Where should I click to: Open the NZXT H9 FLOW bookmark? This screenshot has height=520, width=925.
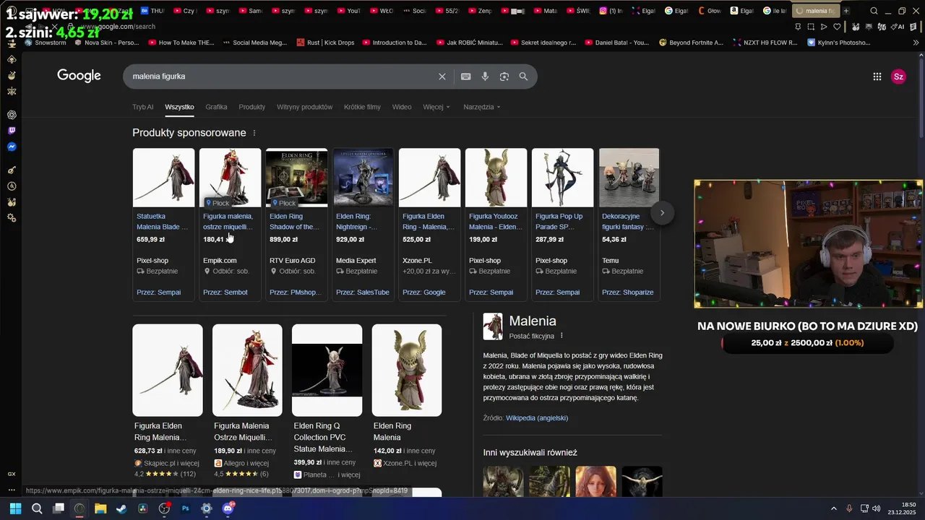point(765,43)
